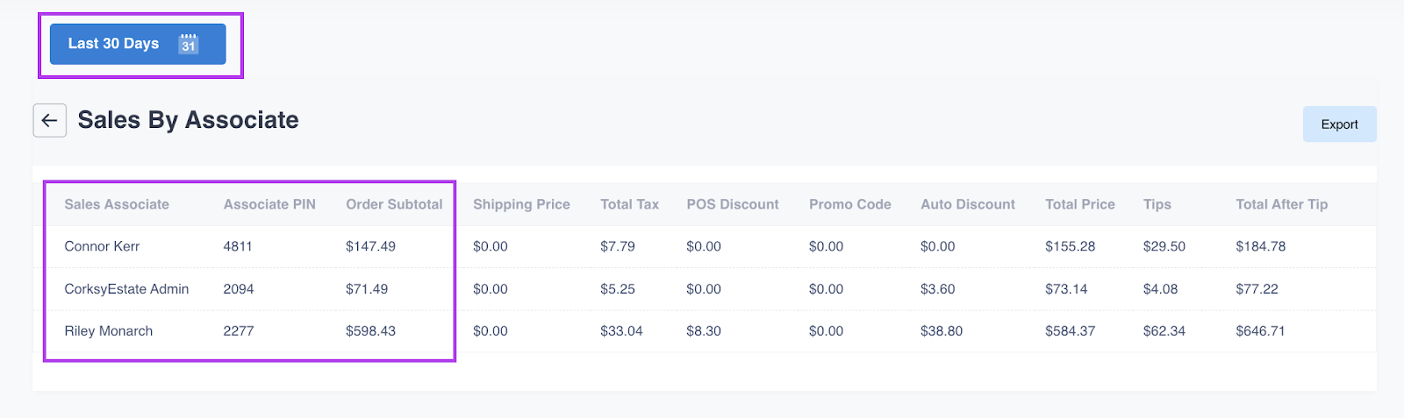Open the Last 30 Days date range
The height and width of the screenshot is (418, 1404).
click(x=114, y=44)
